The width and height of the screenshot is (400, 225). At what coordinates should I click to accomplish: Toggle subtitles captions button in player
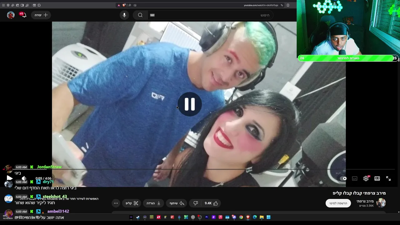(355, 178)
